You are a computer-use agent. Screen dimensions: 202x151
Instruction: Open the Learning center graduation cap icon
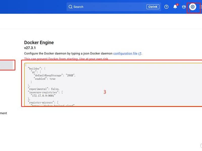184,7
